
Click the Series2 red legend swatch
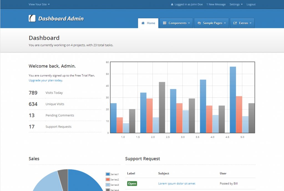108,179
